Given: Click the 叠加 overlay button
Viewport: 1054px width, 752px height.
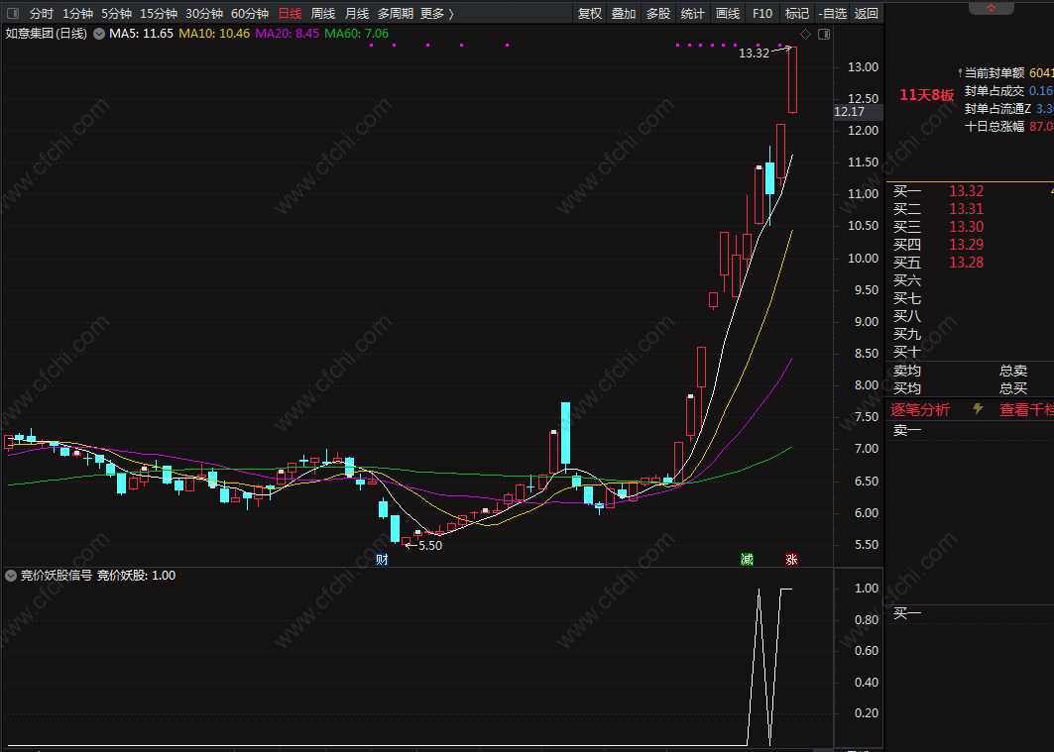Looking at the screenshot, I should pyautogui.click(x=624, y=14).
